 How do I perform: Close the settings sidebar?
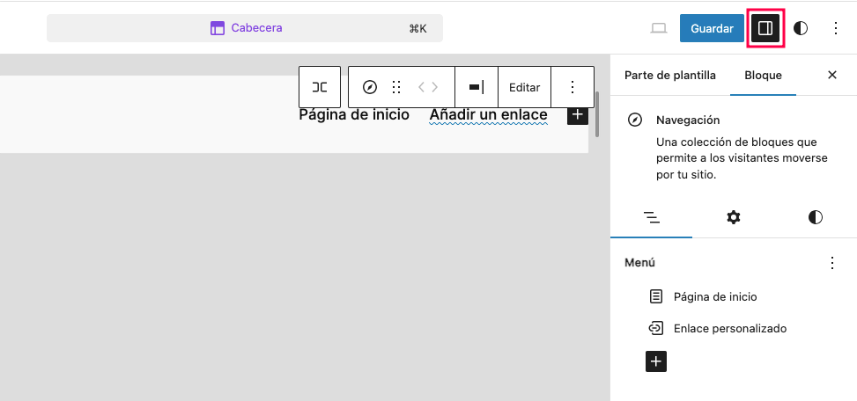(832, 76)
